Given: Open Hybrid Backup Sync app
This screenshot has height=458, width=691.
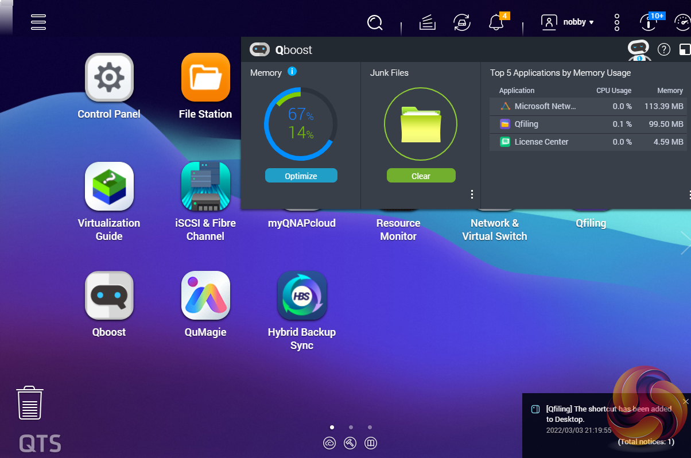Looking at the screenshot, I should [x=302, y=295].
